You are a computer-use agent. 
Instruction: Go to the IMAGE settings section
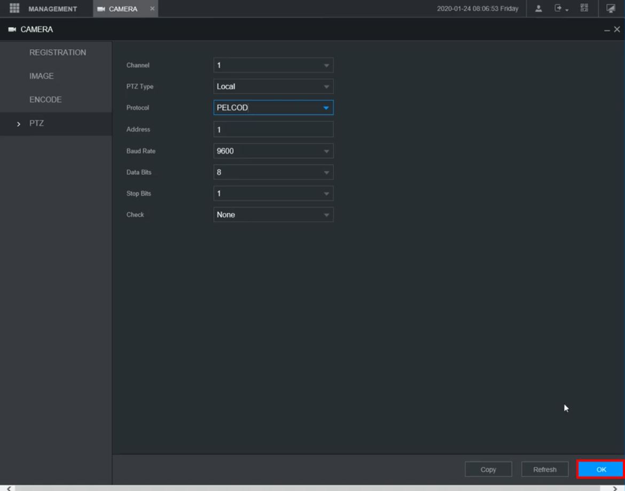point(41,76)
